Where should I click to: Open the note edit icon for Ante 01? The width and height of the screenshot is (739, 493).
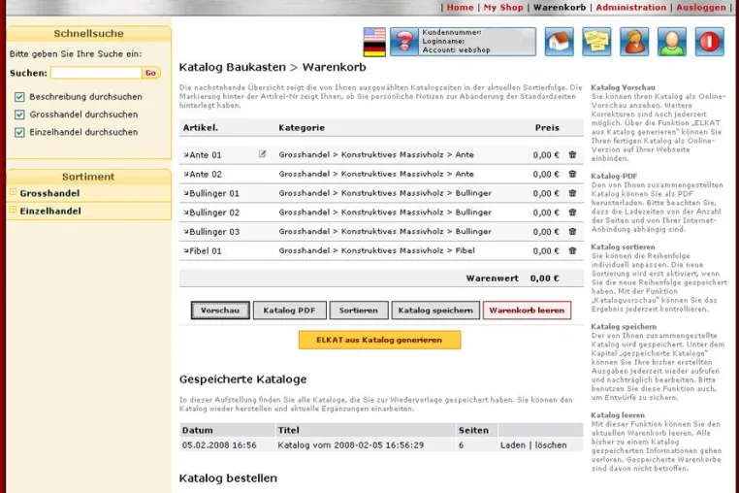click(263, 153)
